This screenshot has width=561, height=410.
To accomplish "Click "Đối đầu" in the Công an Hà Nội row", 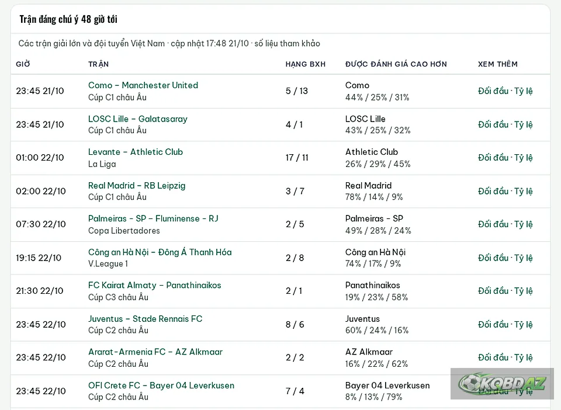I will (x=493, y=258).
